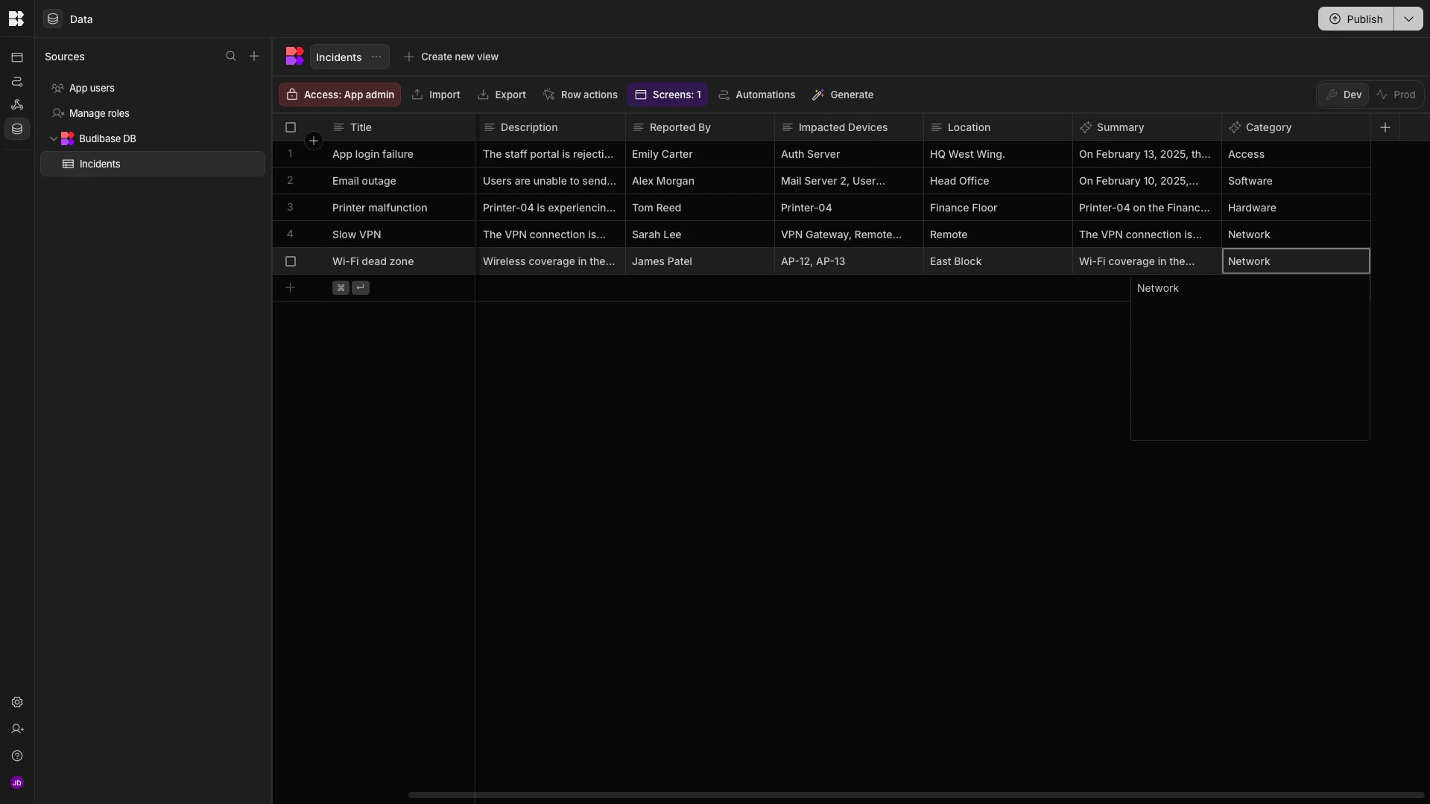Click the Generate button in toolbar
Screen dimensions: 1430x804
tap(842, 95)
